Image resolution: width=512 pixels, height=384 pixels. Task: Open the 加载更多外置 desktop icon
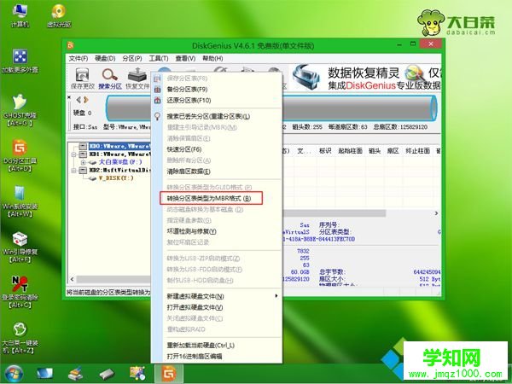(x=20, y=61)
